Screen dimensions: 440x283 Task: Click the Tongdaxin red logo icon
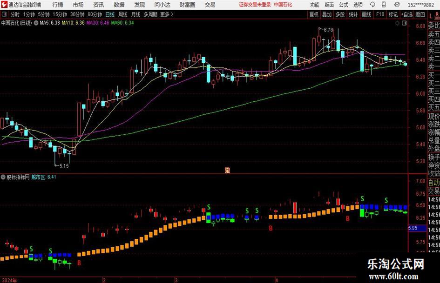coord(4,5)
